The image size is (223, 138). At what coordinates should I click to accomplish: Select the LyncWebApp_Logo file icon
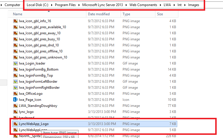pyautogui.click(x=16, y=124)
